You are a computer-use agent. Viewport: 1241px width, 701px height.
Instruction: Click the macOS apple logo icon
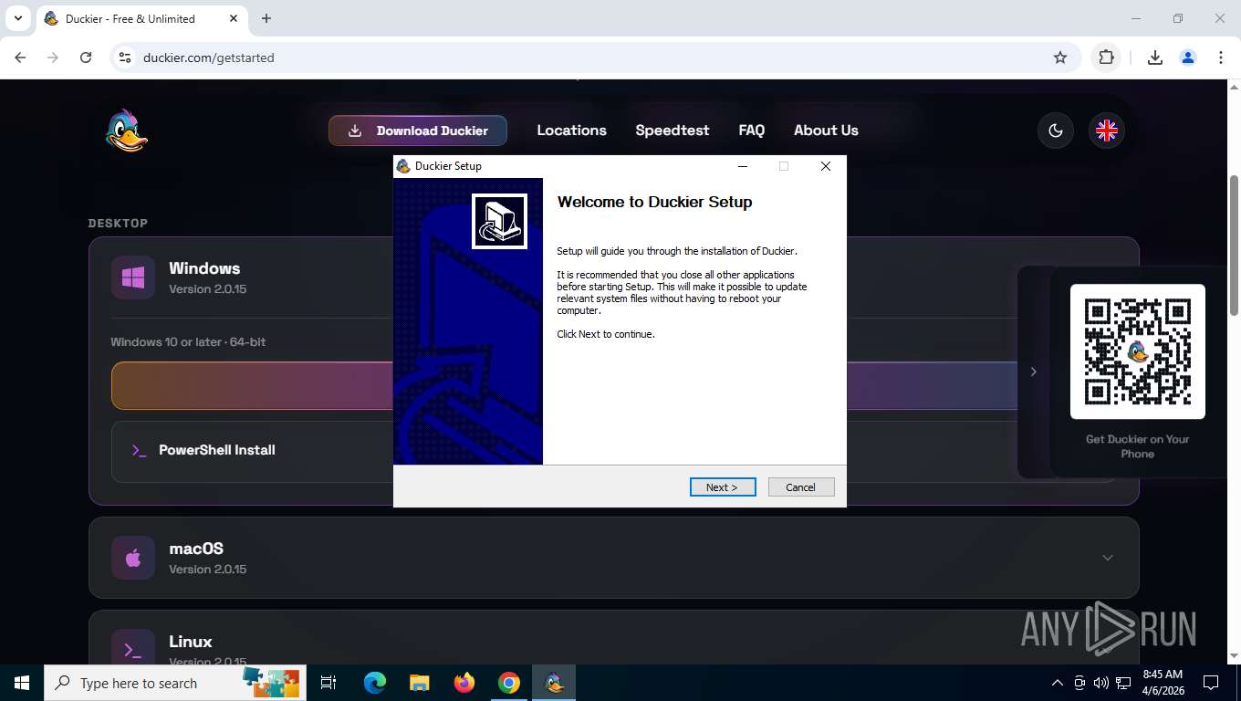(x=133, y=558)
